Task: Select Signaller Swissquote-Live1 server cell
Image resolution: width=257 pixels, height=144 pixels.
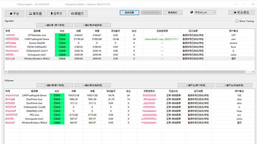Action: tap(37, 55)
